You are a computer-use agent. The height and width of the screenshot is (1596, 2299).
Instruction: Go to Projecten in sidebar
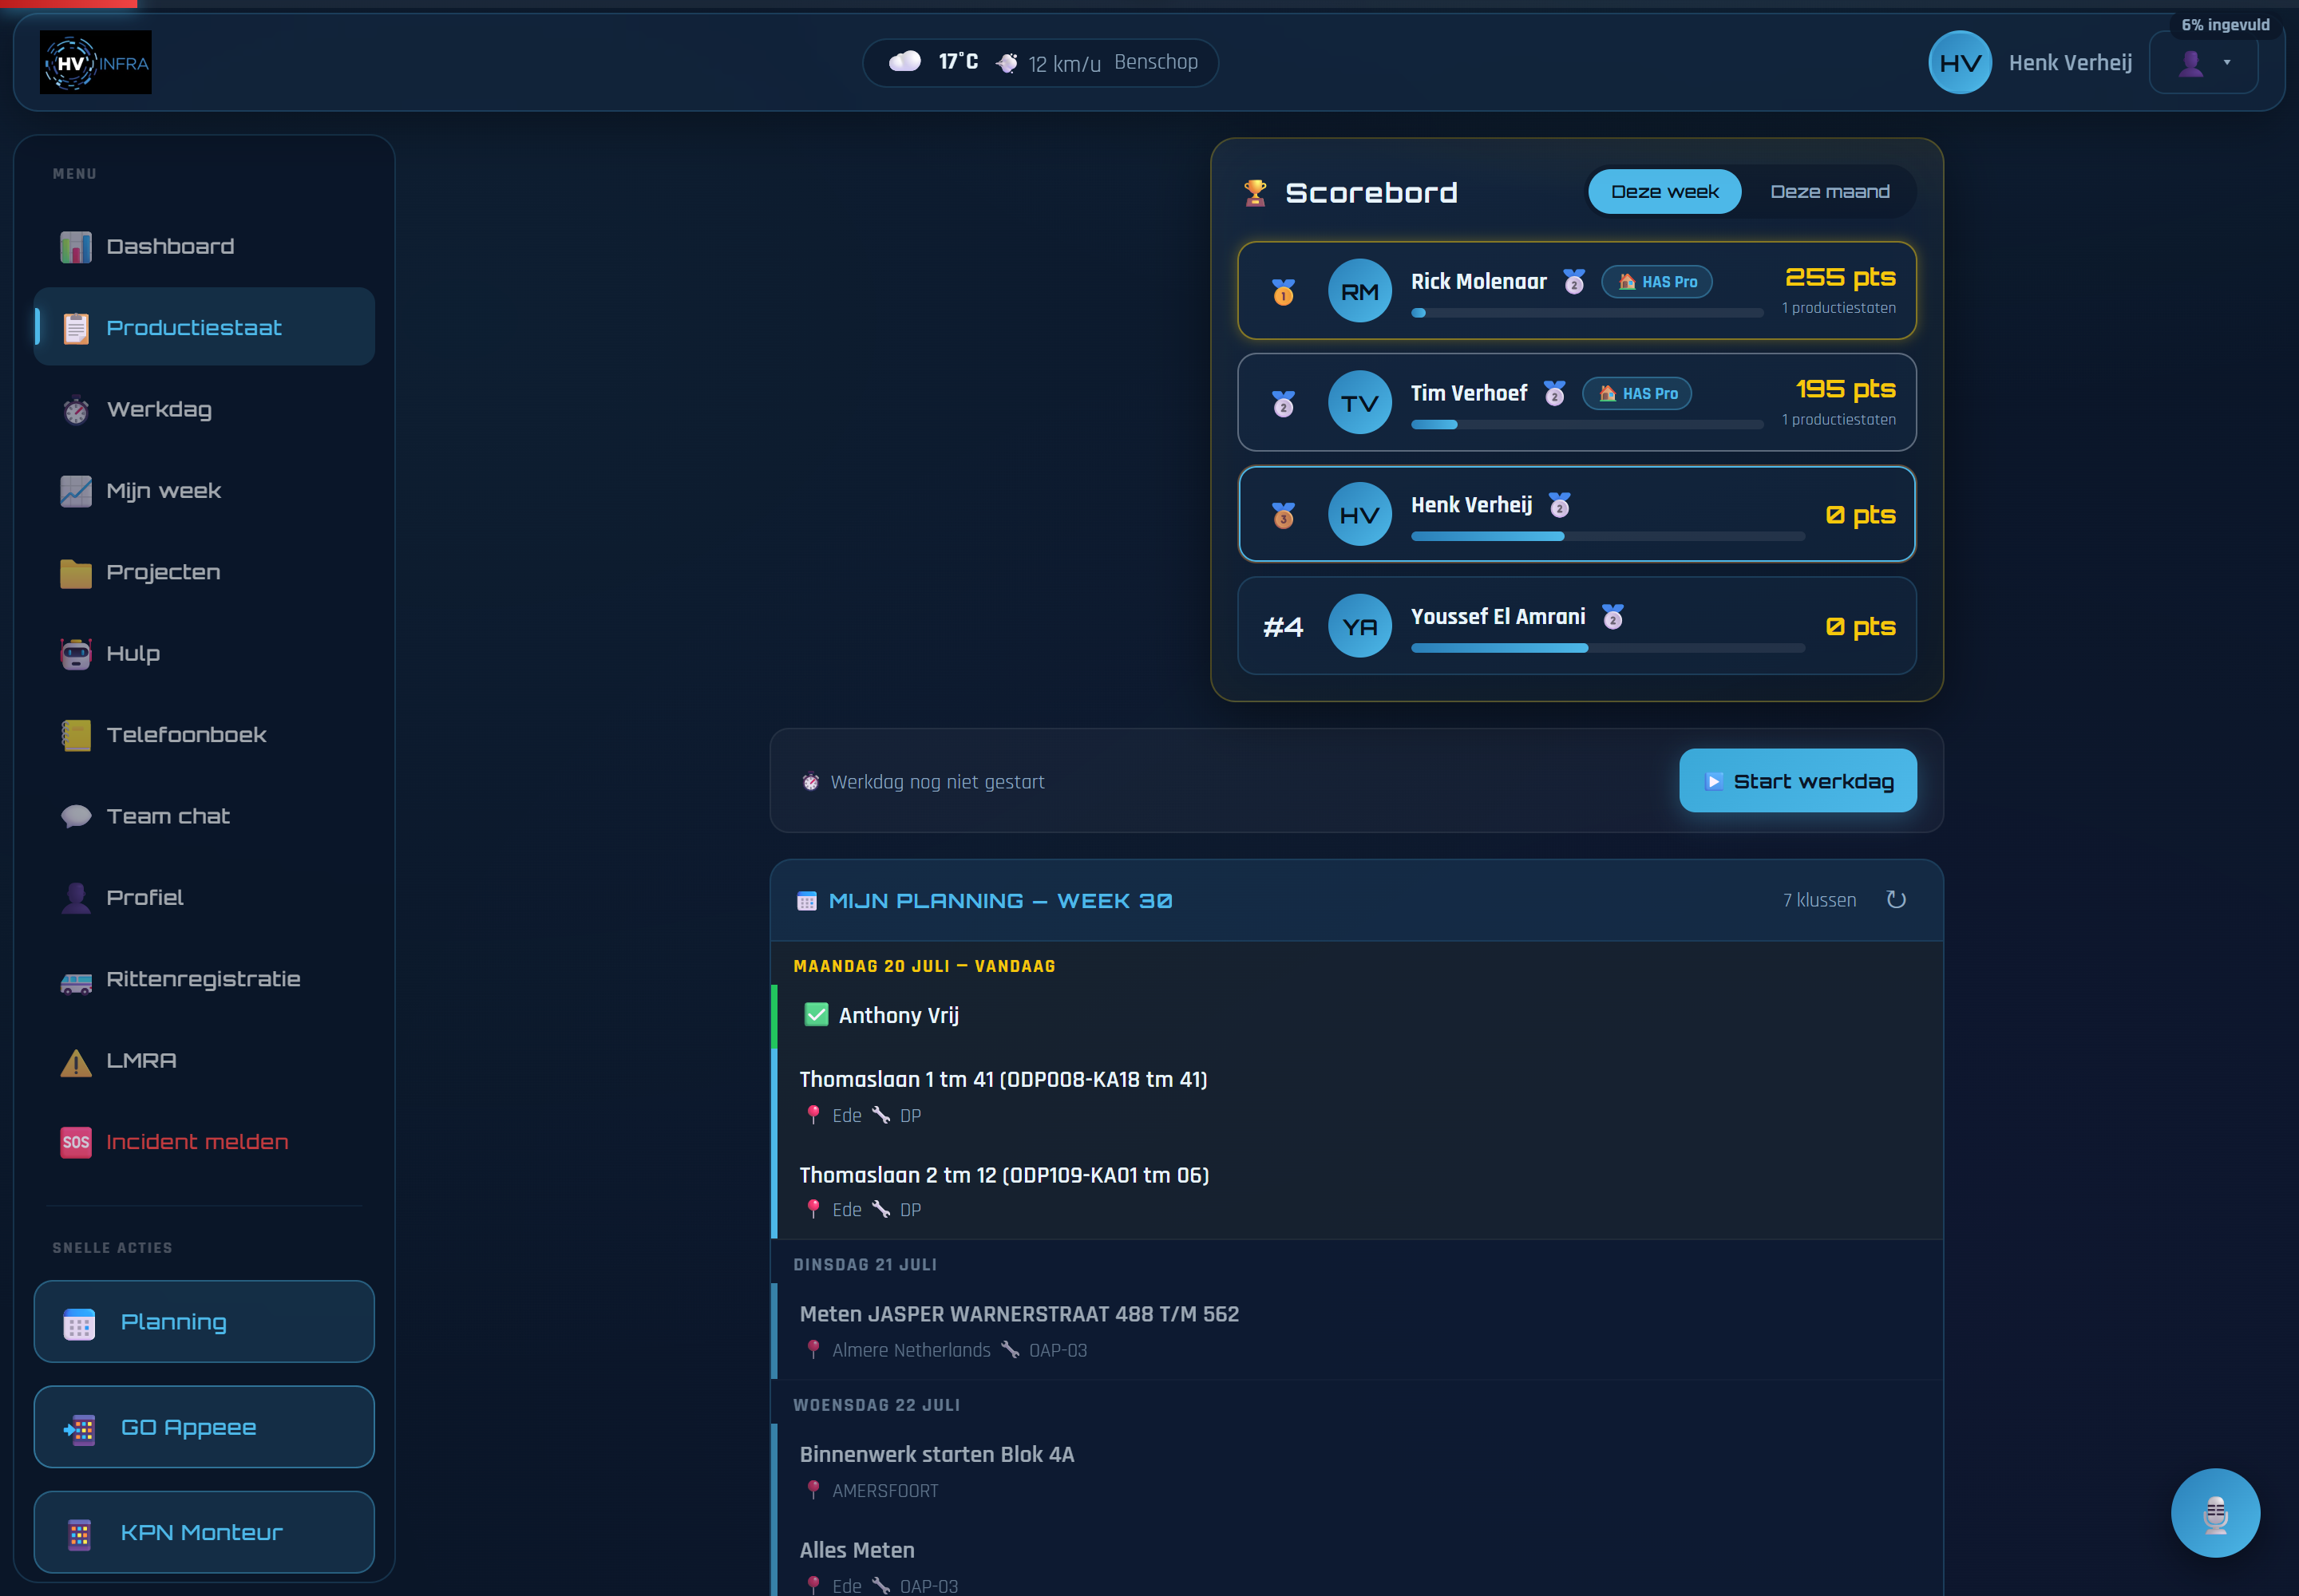[x=204, y=572]
